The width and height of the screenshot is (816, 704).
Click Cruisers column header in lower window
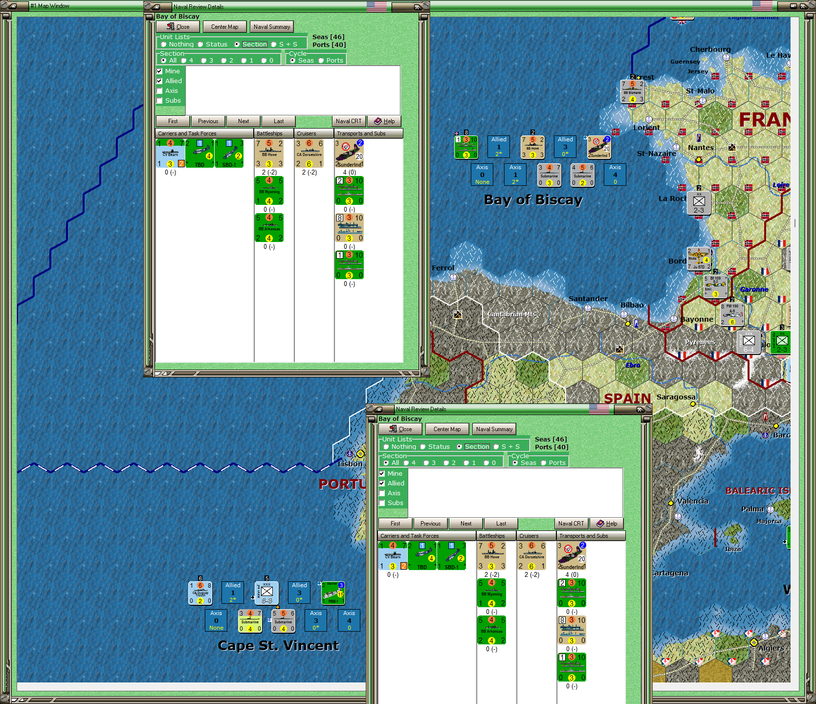536,536
